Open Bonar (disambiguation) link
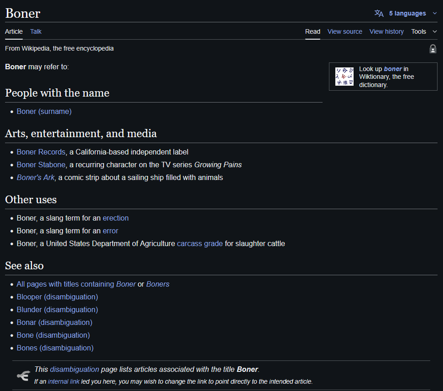443x391 pixels. click(x=55, y=322)
